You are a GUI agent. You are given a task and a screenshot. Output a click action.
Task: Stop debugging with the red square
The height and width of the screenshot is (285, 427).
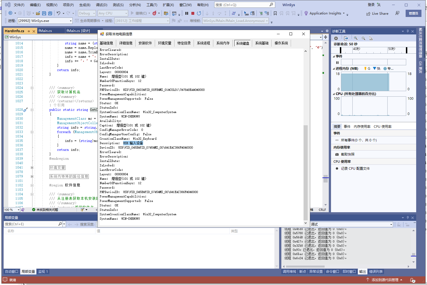pyautogui.click(x=193, y=13)
